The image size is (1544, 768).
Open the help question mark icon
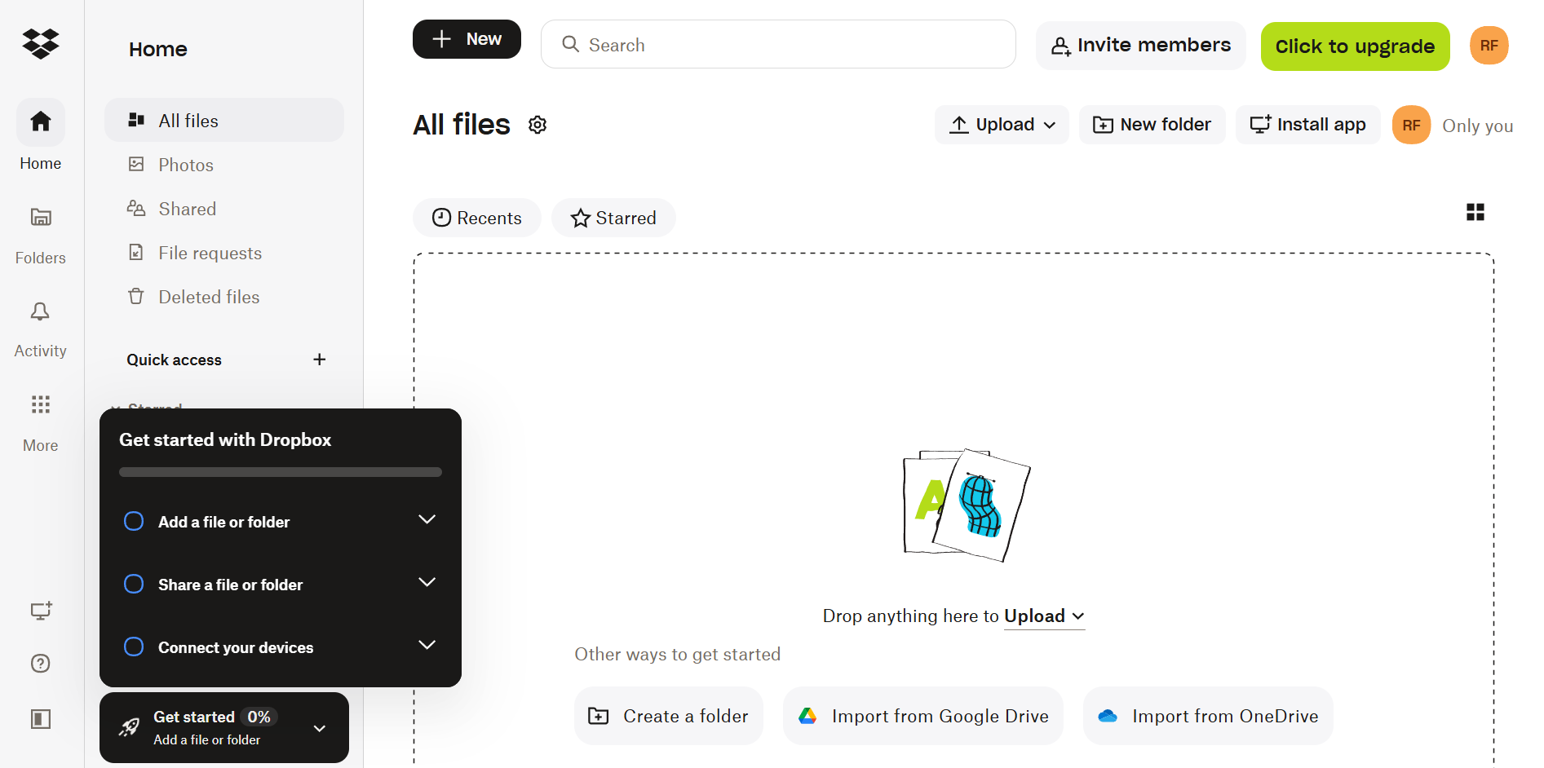tap(41, 664)
